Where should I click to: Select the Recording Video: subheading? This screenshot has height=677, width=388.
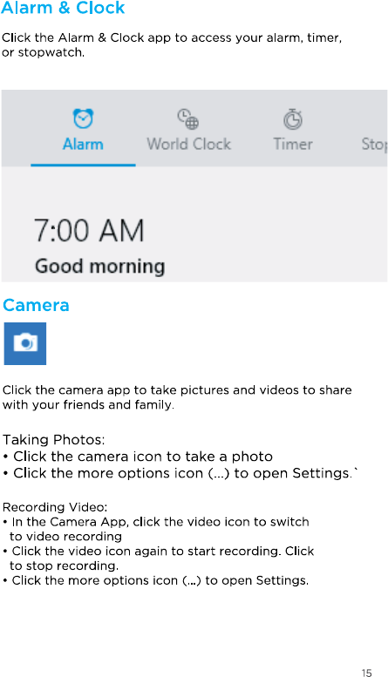click(55, 507)
